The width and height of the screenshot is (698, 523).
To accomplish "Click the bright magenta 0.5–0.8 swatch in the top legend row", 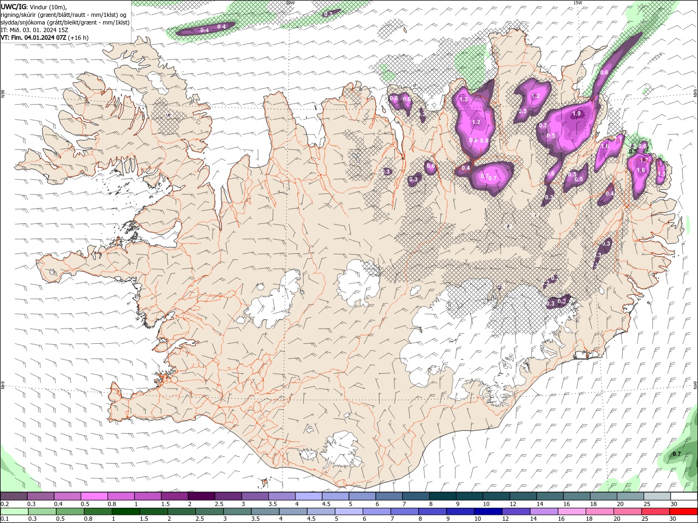I will 94,496.
